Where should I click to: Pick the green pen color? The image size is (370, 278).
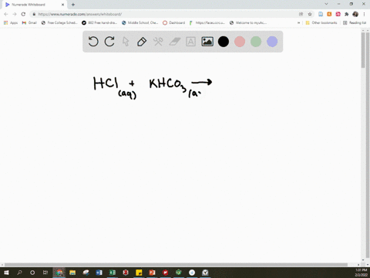tap(256, 42)
